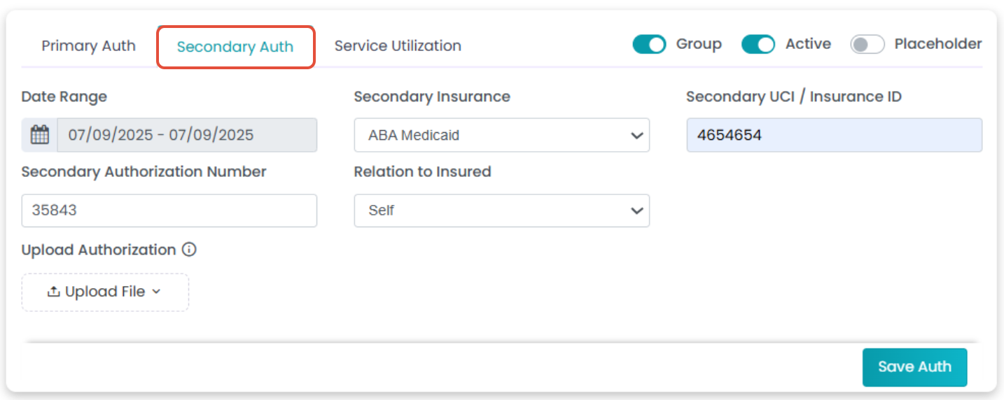Click the chevron arrow in Secondary Insurance field
Image resolution: width=1004 pixels, height=400 pixels.
[x=636, y=136]
